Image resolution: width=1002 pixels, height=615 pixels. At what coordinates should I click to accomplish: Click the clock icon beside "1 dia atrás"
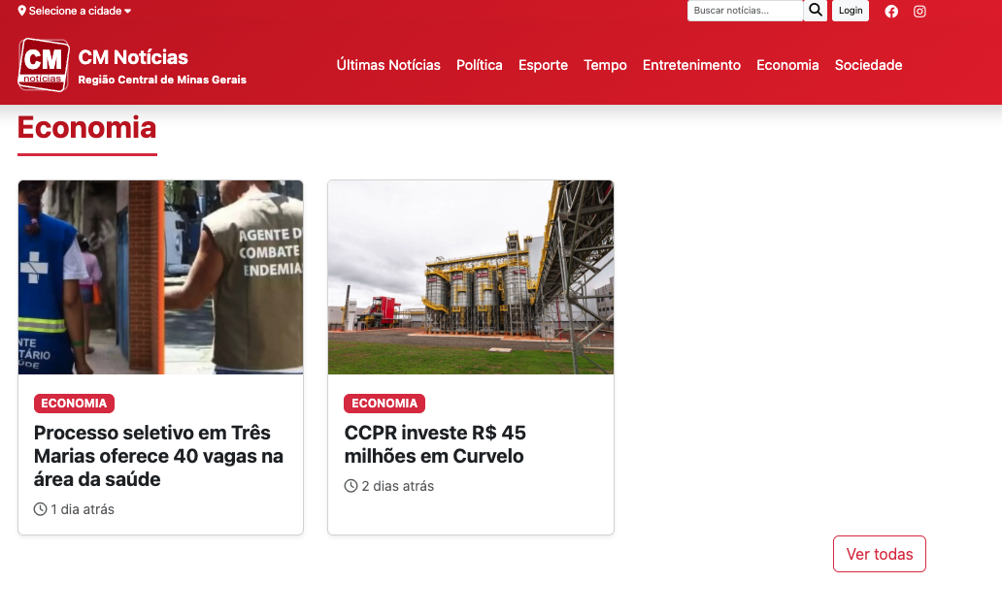(x=41, y=509)
